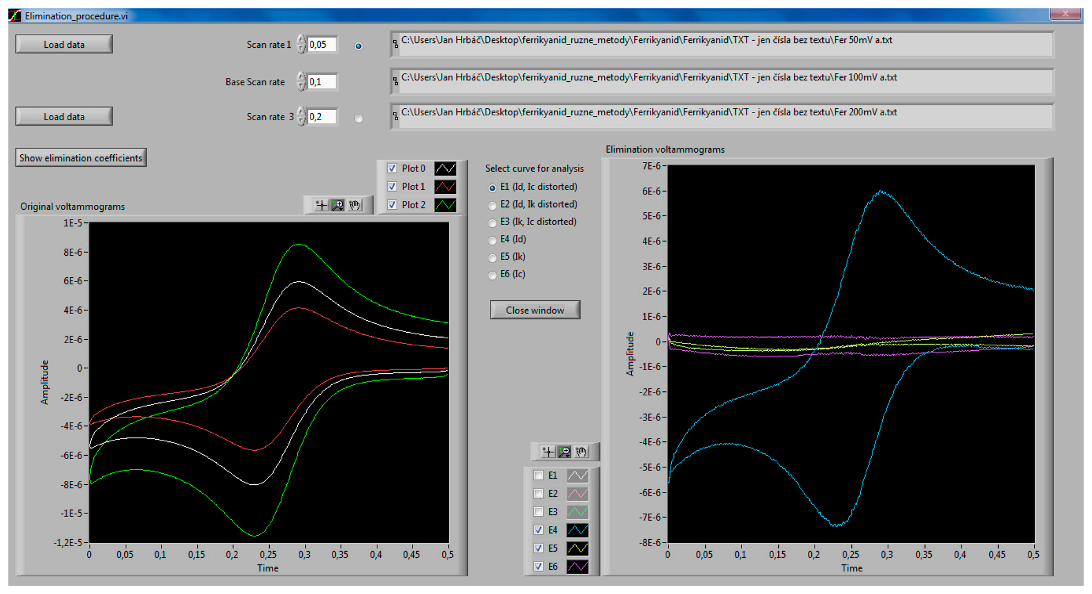Choose pan hand tool for Original voltammograms
This screenshot has height=594, width=1092.
355,205
